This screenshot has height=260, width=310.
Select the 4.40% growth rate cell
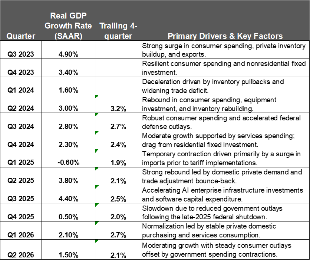(x=68, y=194)
